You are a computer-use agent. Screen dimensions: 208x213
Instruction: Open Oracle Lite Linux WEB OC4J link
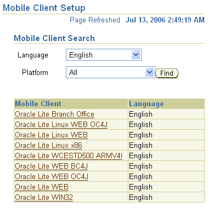(61, 125)
